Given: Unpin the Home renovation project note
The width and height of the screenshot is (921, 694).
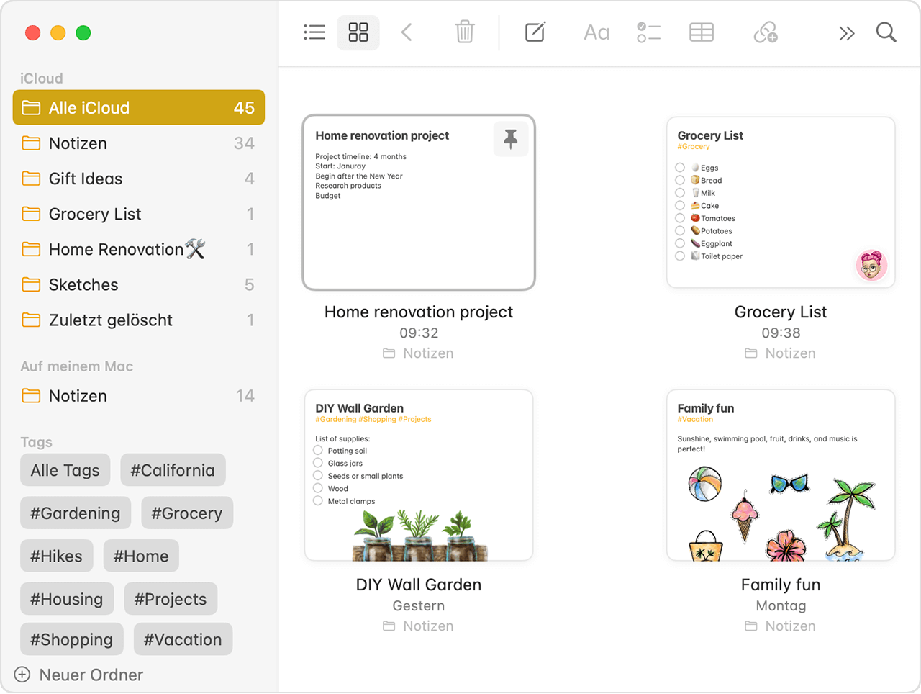Looking at the screenshot, I should point(511,138).
